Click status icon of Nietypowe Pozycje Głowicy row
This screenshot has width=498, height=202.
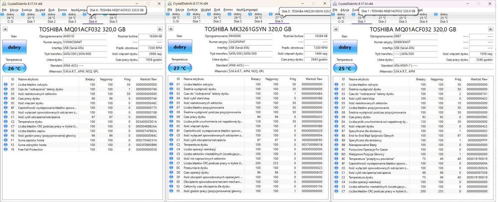pos(337,154)
